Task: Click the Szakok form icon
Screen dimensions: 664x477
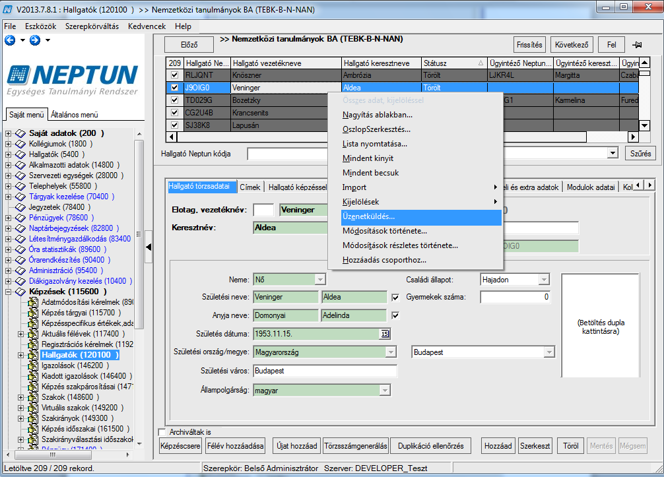Action: click(32, 397)
